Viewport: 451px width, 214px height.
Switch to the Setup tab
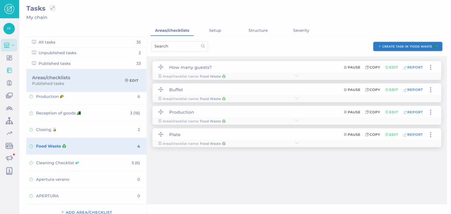click(215, 30)
